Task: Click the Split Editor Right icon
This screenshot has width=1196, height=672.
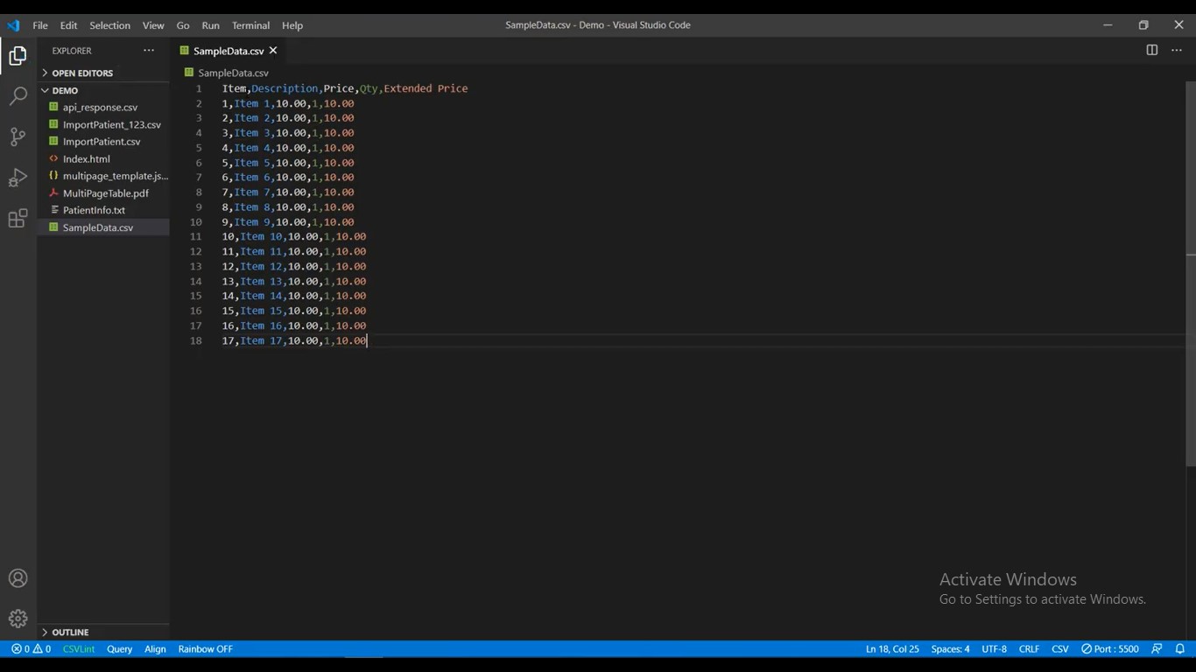Action: (x=1152, y=51)
